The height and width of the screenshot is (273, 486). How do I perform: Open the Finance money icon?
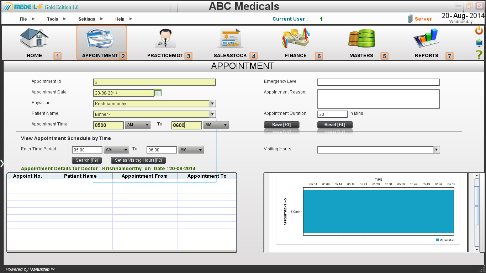pyautogui.click(x=296, y=38)
